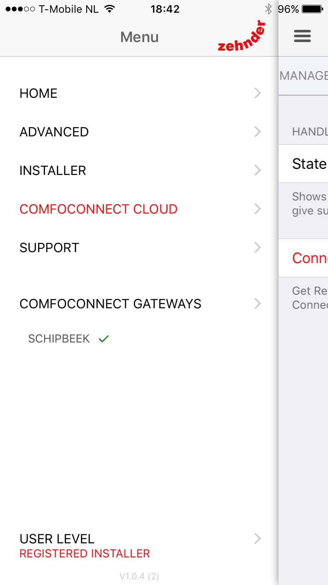Open the HOME menu item
The image size is (328, 585).
[38, 93]
